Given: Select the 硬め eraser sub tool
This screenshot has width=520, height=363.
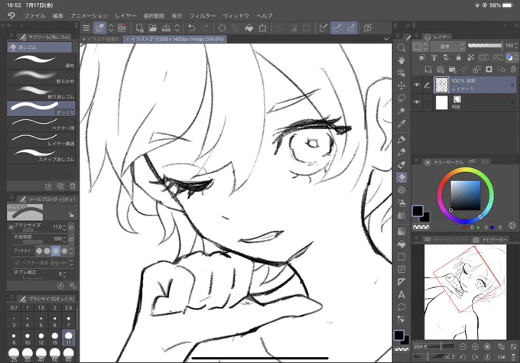Looking at the screenshot, I should click(x=41, y=61).
